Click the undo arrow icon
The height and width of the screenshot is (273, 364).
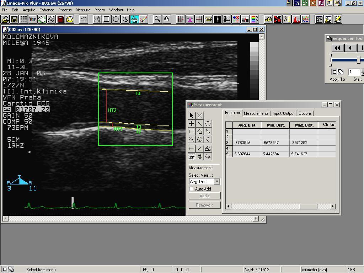(x=84, y=19)
